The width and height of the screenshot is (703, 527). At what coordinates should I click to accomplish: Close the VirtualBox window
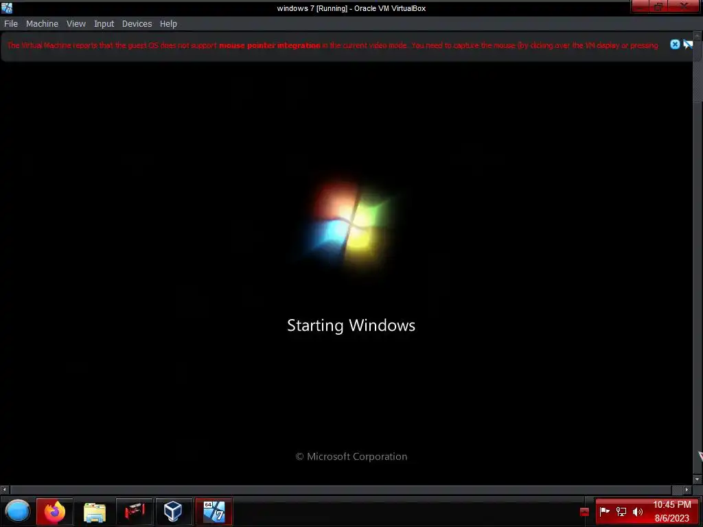(x=684, y=6)
